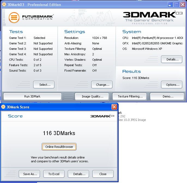Open system Details... in System panel
187x183 pixels.
point(172,59)
